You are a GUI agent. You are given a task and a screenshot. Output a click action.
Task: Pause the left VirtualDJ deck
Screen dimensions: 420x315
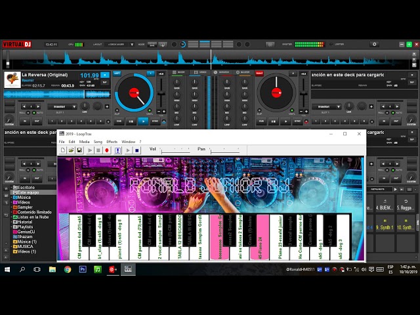pyautogui.click(x=131, y=121)
